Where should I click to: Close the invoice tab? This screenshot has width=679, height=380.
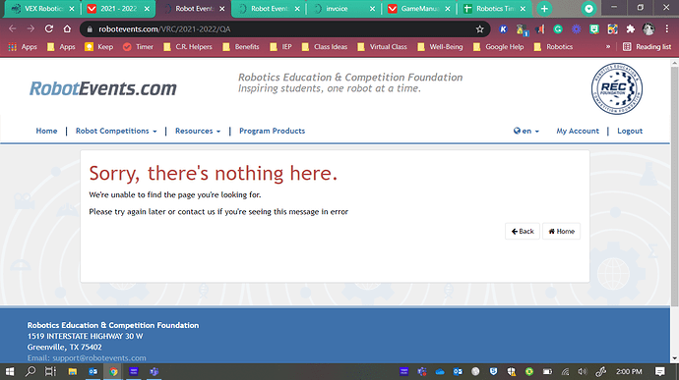372,9
